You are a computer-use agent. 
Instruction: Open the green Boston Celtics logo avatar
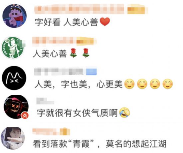tap(13, 47)
